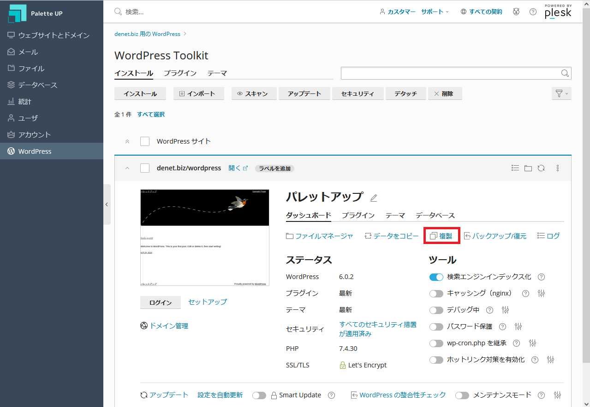The height and width of the screenshot is (407, 590).
Task: Open ログ link
Action: pos(548,236)
